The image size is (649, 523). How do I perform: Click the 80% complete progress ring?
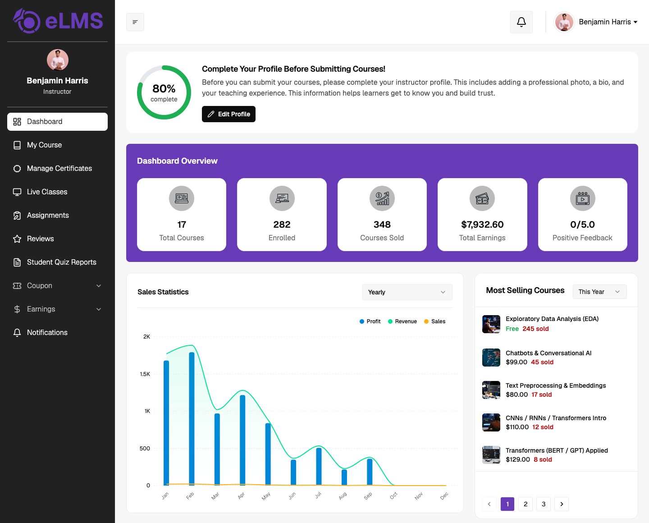(x=164, y=92)
